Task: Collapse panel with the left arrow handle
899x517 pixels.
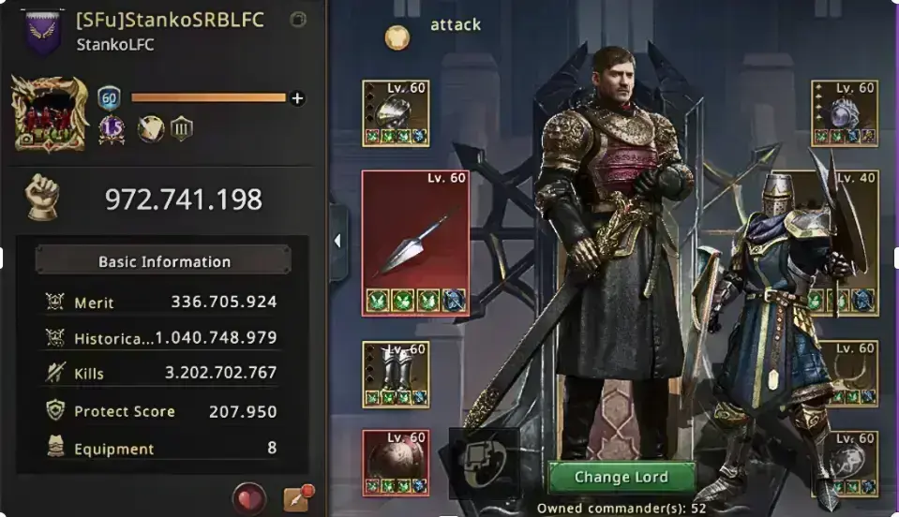Action: click(x=338, y=241)
